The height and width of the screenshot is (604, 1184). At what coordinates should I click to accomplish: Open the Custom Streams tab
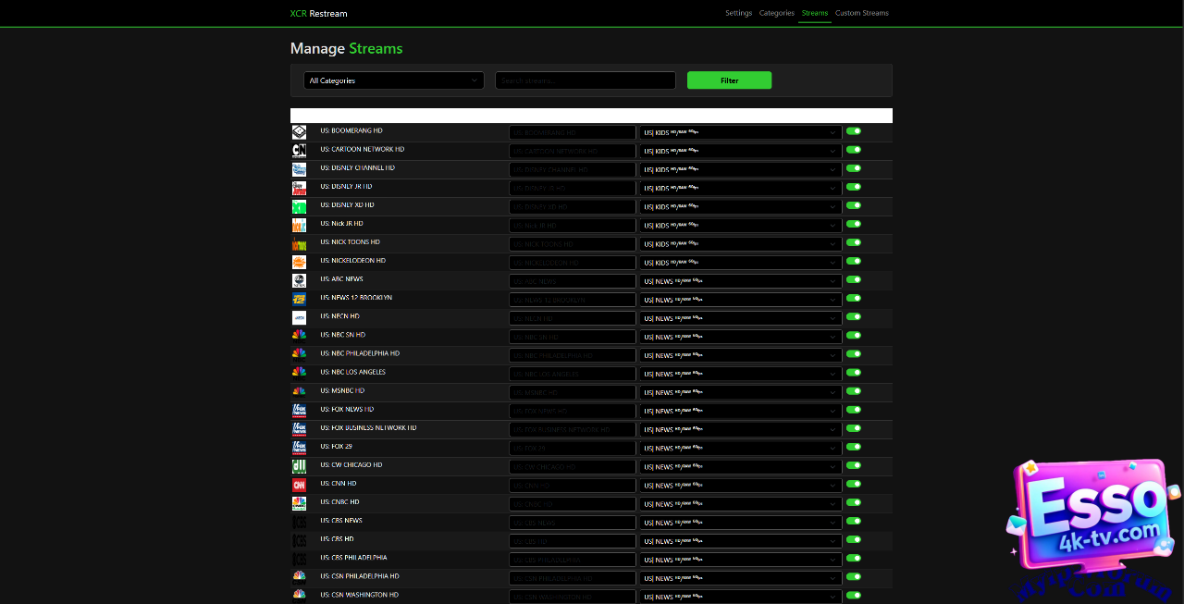coord(861,13)
